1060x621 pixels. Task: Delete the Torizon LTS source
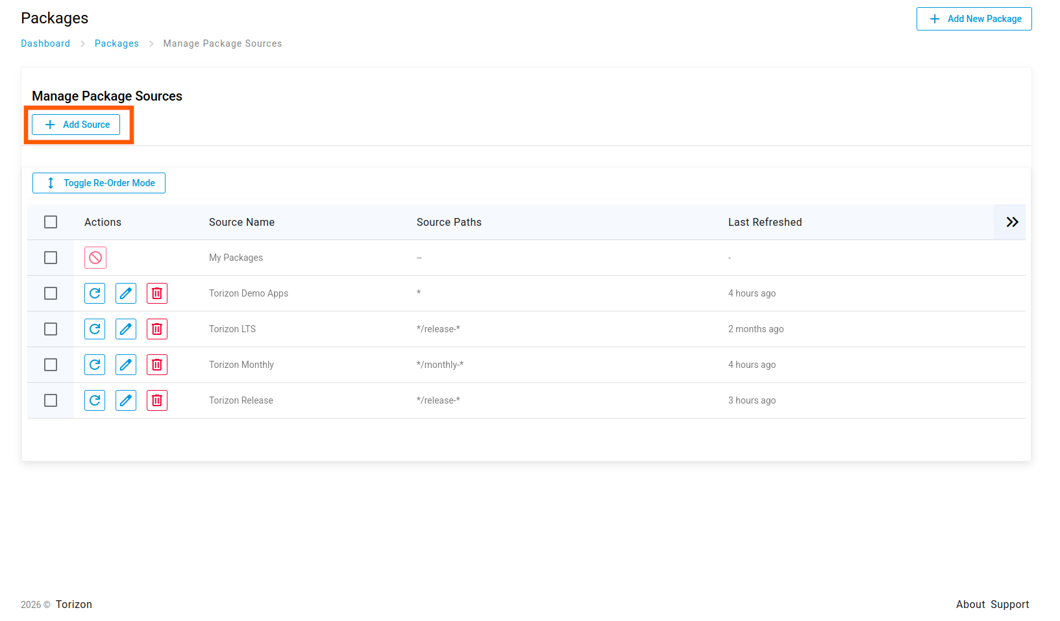coord(157,329)
